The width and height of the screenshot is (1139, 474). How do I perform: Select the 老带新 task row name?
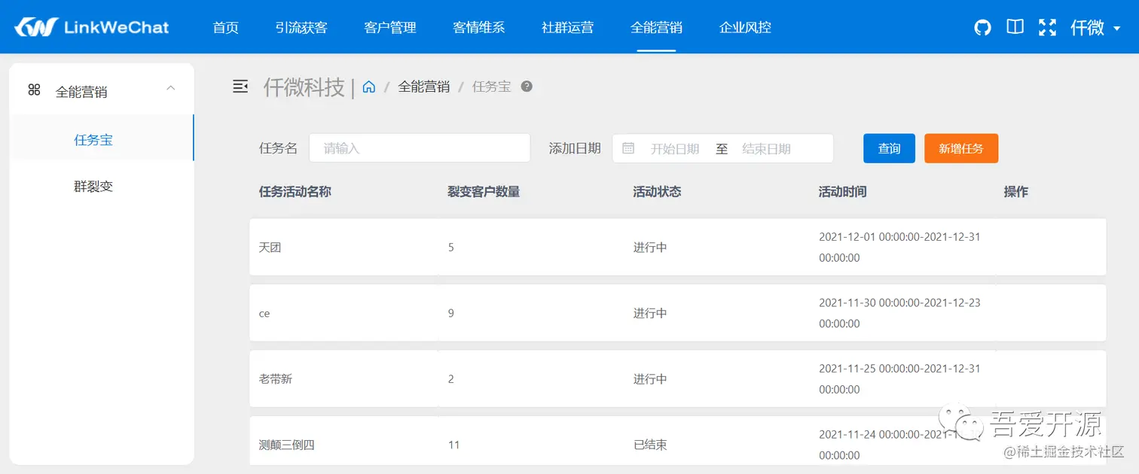(276, 378)
